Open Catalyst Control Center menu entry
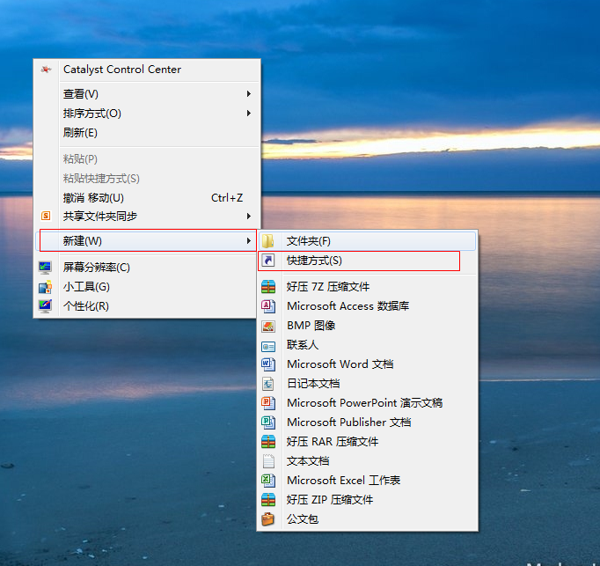This screenshot has height=566, width=600. (x=147, y=70)
